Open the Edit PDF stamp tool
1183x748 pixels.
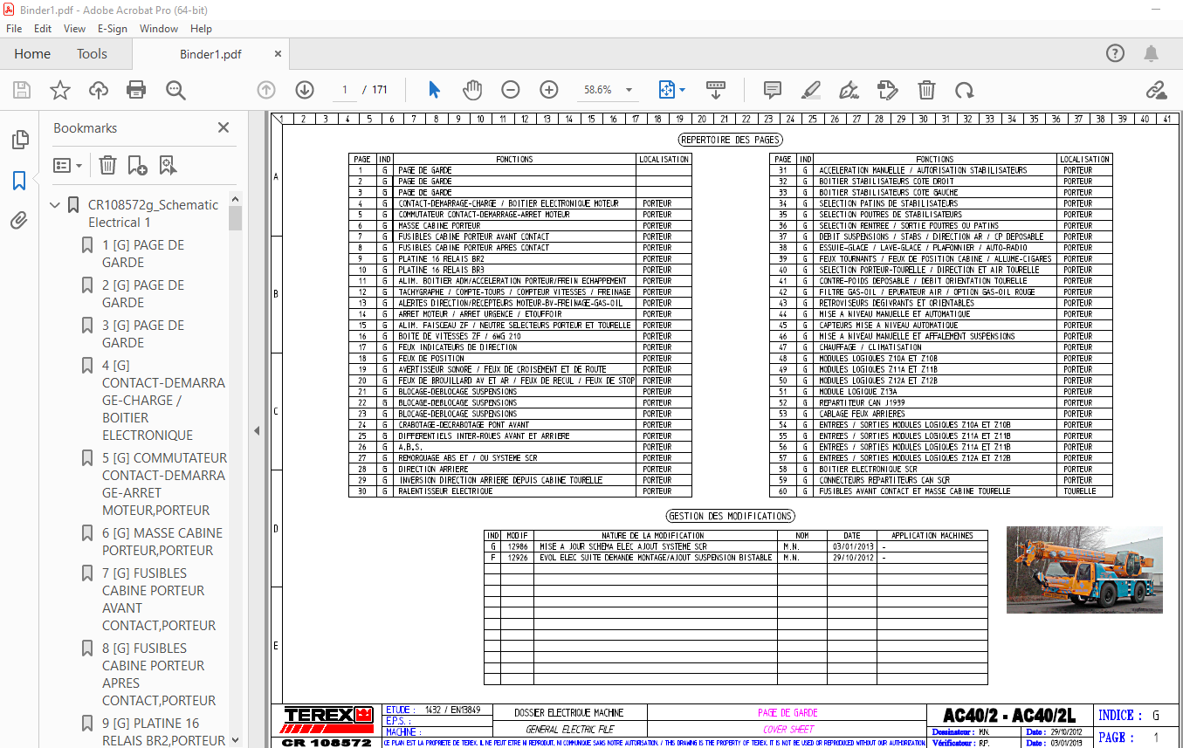pos(887,90)
